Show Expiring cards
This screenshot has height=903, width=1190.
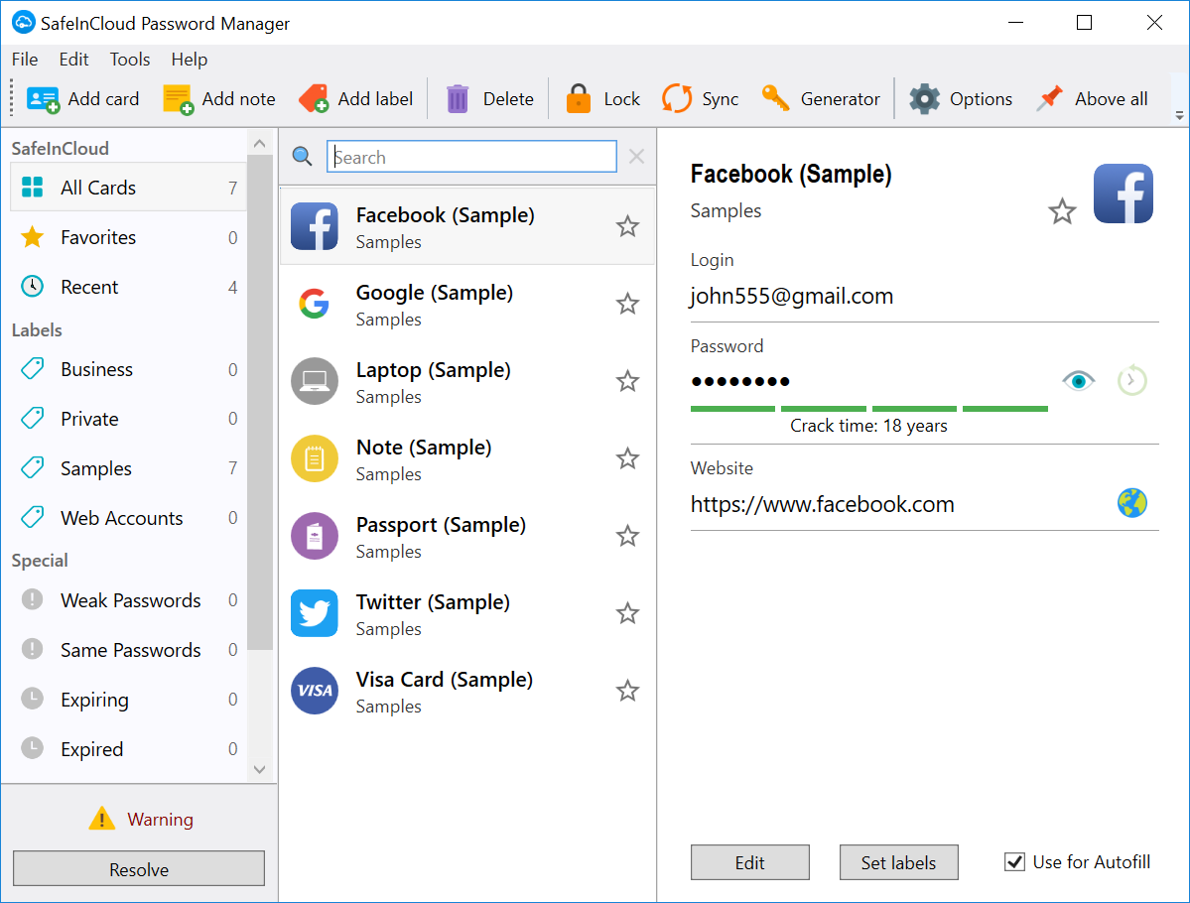point(128,699)
